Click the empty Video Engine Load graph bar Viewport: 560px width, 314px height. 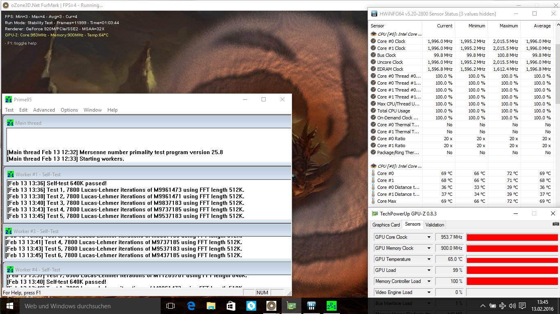point(512,292)
